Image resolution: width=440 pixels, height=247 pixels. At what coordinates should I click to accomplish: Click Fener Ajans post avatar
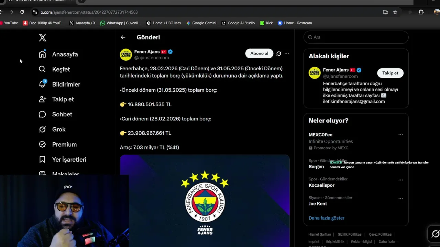(126, 55)
